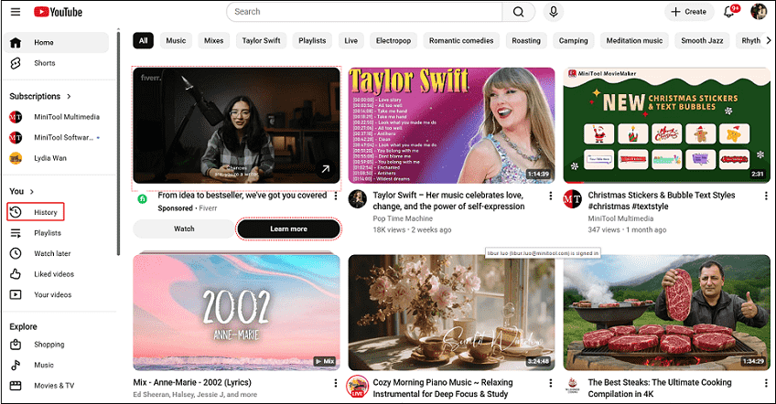Select the Music filter chip

coord(176,40)
